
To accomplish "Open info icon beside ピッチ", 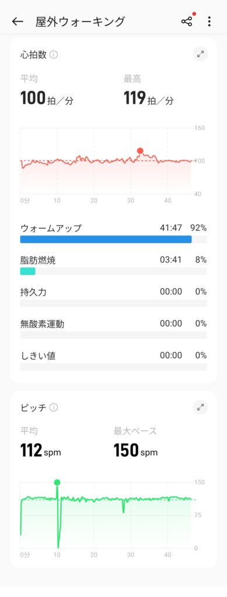I will [54, 408].
